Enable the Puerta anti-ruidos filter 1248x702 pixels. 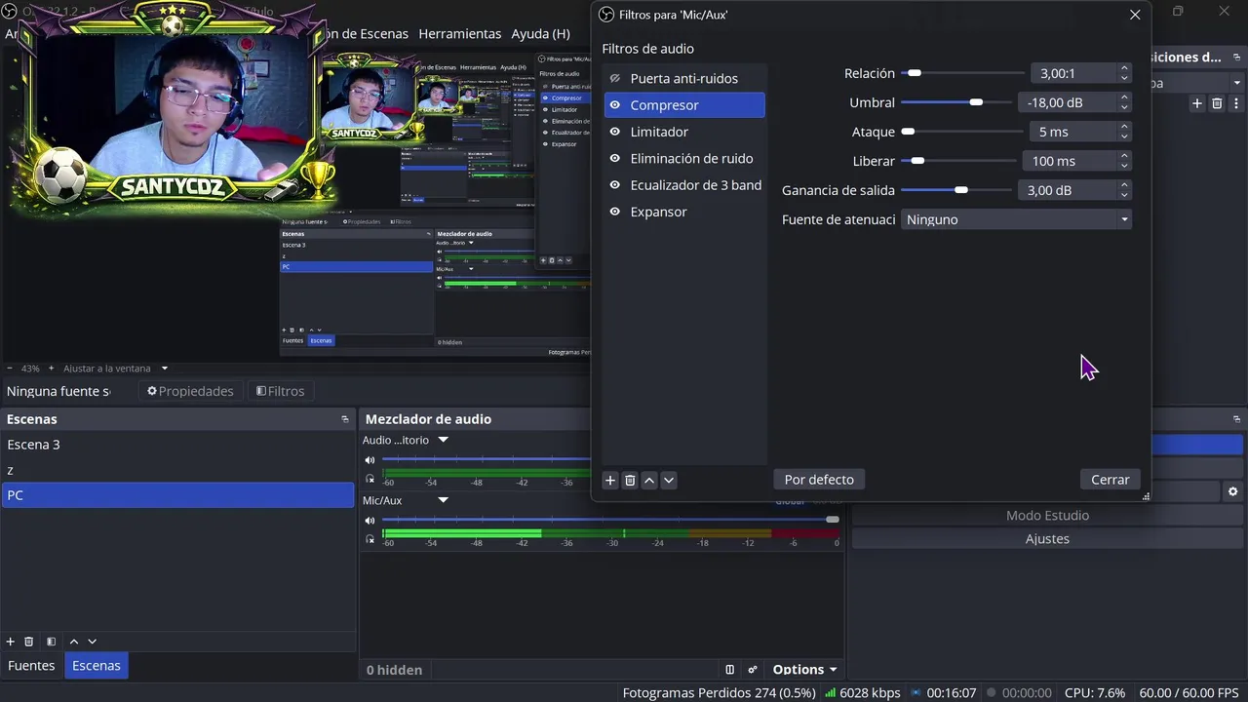(x=615, y=79)
